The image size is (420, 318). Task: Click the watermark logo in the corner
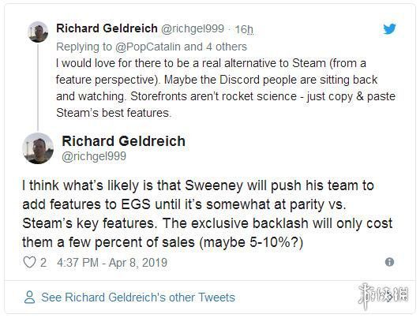coord(384,296)
